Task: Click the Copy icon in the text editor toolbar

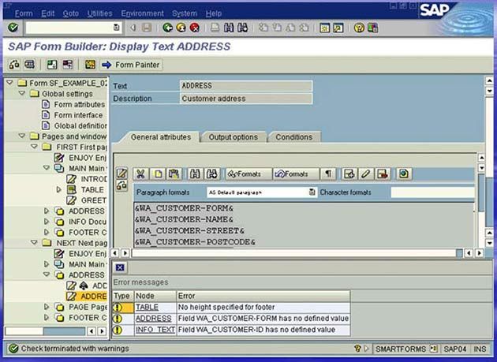Action: (158, 174)
